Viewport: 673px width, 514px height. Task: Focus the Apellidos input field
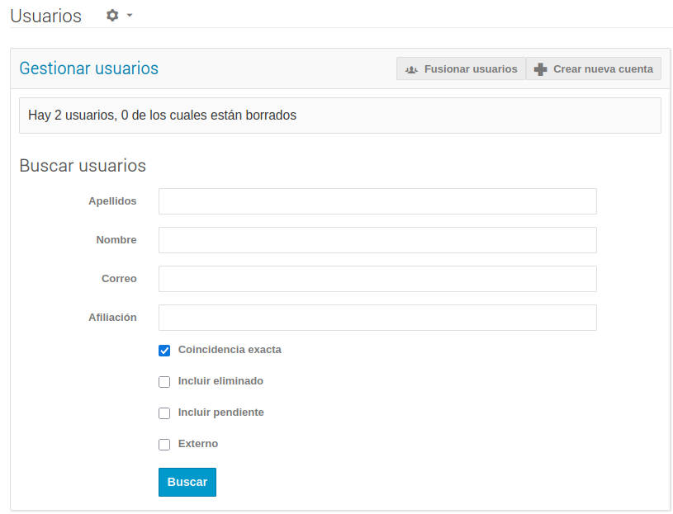click(377, 201)
